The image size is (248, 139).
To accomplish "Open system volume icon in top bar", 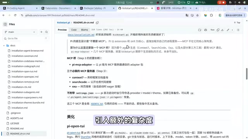I will coord(239,3).
